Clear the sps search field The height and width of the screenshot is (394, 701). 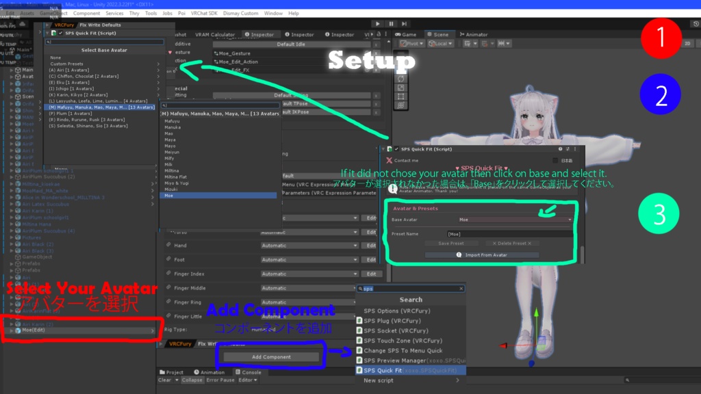click(x=461, y=289)
